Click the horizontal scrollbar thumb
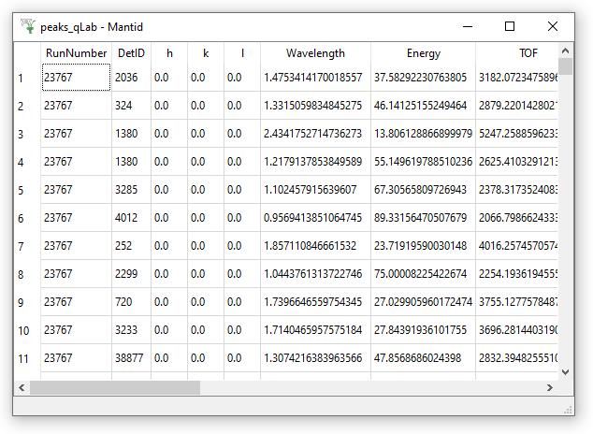This screenshot has height=434, width=593. tap(114, 387)
